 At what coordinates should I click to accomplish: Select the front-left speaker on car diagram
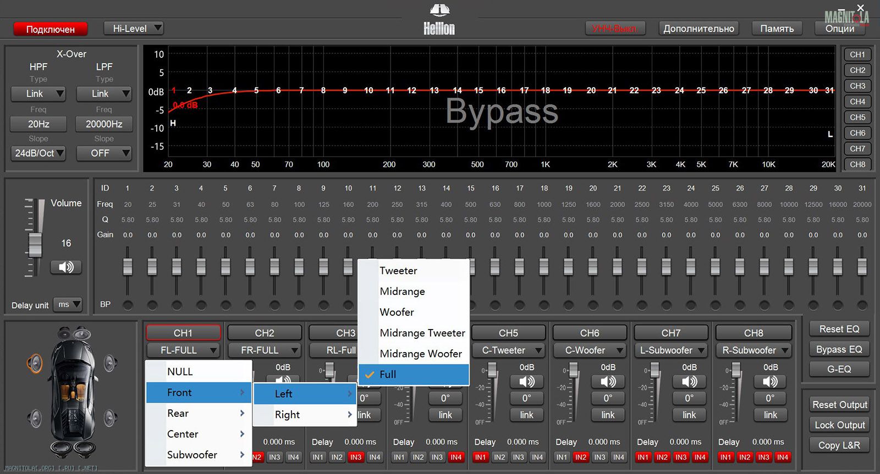(35, 363)
